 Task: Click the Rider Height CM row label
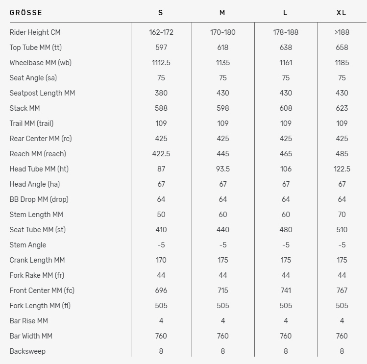click(x=35, y=32)
